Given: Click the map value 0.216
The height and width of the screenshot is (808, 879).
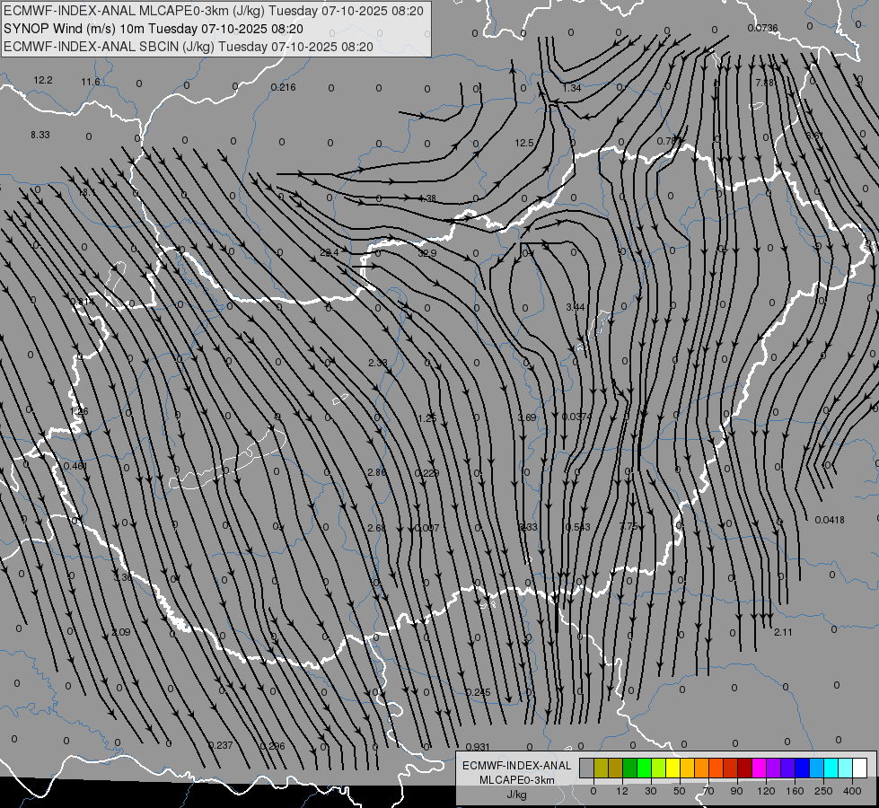Looking at the screenshot, I should click(283, 87).
